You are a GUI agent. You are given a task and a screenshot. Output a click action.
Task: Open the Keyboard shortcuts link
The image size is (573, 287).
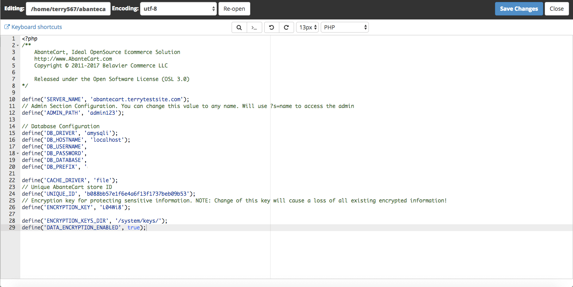pos(37,27)
